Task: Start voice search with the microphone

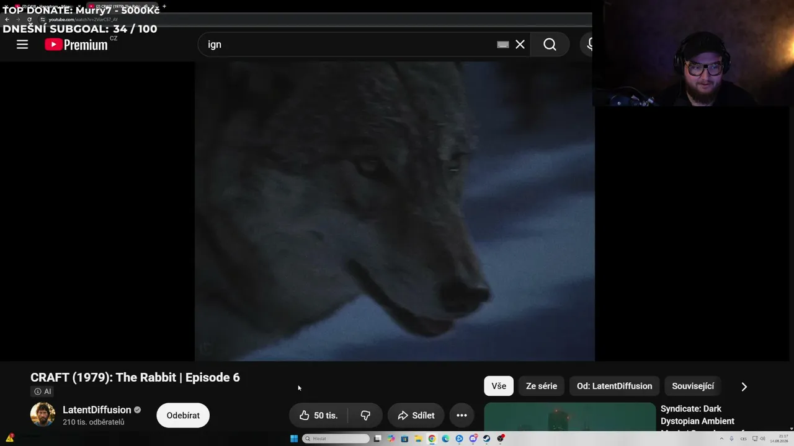Action: [x=587, y=45]
